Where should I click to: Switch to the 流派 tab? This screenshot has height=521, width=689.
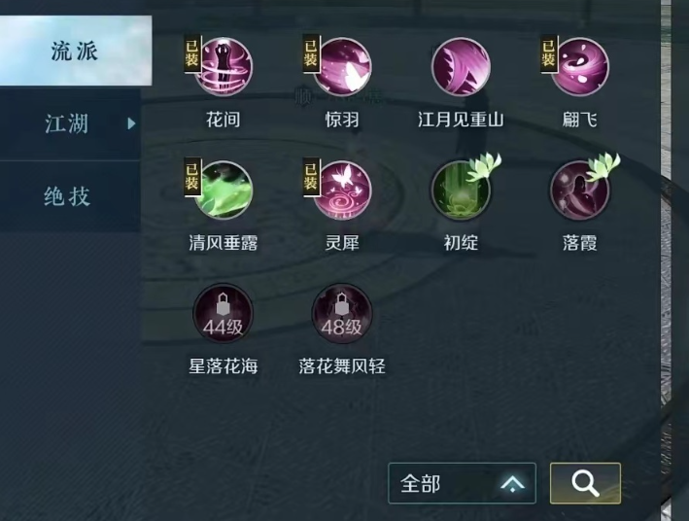[x=76, y=51]
